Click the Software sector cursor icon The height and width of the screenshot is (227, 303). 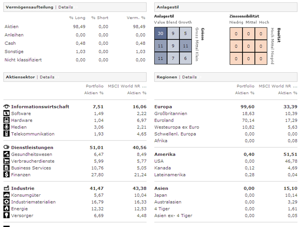[x=6, y=113]
